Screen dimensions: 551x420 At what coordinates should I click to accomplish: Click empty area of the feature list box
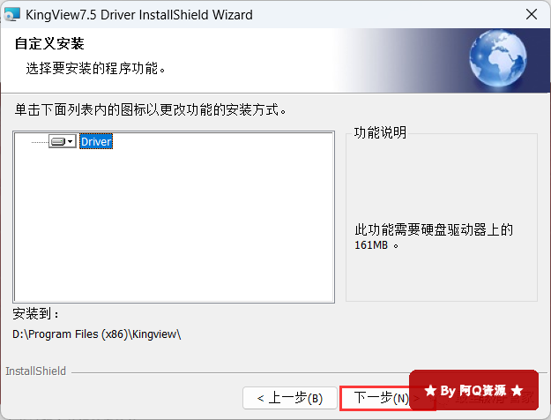(x=174, y=225)
